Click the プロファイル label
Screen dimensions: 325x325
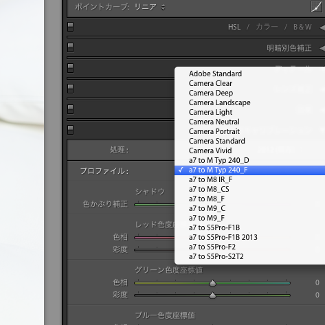pyautogui.click(x=104, y=171)
